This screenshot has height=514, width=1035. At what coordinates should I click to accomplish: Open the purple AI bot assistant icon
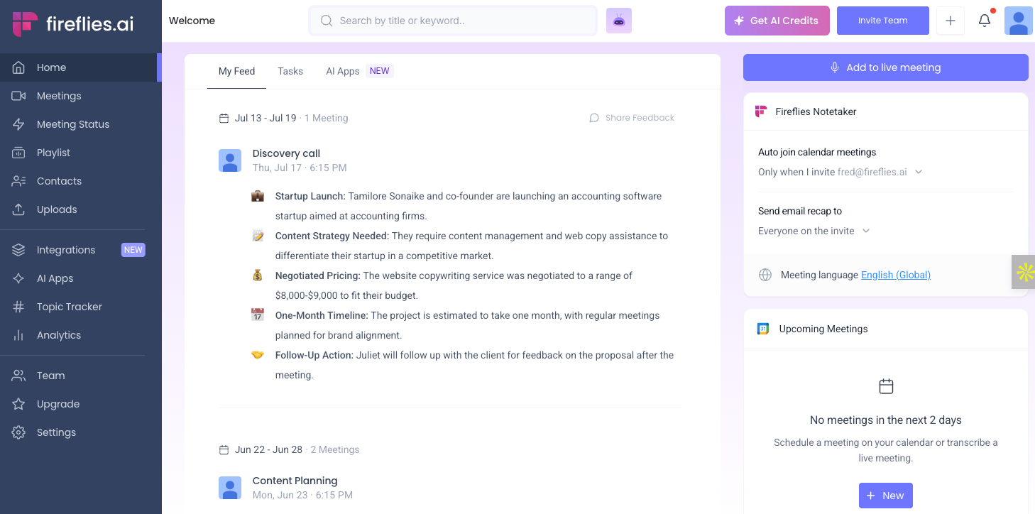click(619, 21)
